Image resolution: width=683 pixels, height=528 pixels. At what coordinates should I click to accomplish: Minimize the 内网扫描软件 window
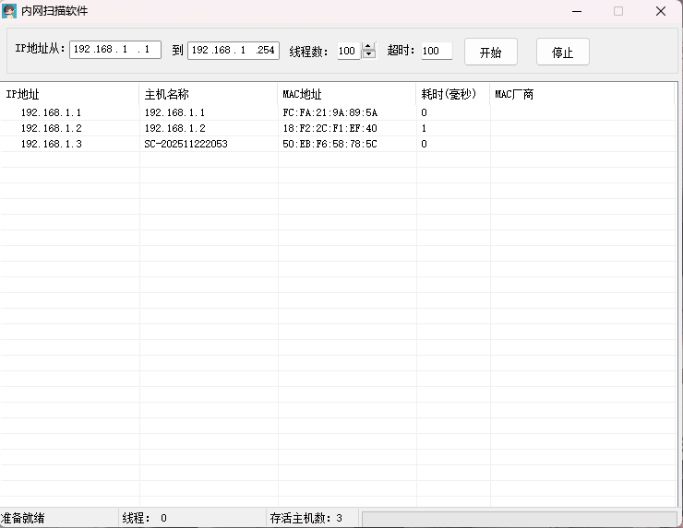pos(576,11)
